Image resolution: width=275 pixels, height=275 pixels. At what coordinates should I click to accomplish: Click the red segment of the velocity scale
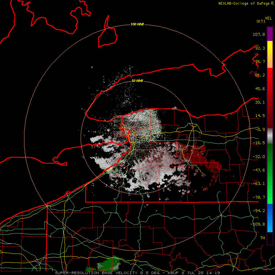[270, 98]
